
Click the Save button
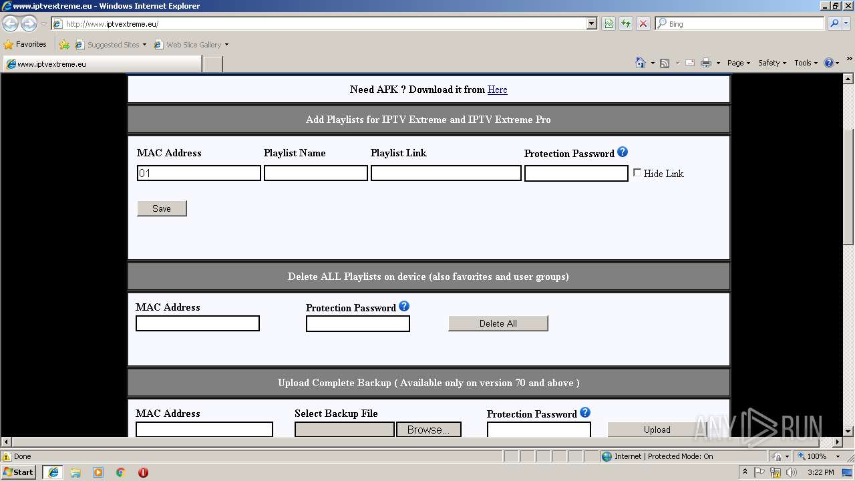(162, 208)
